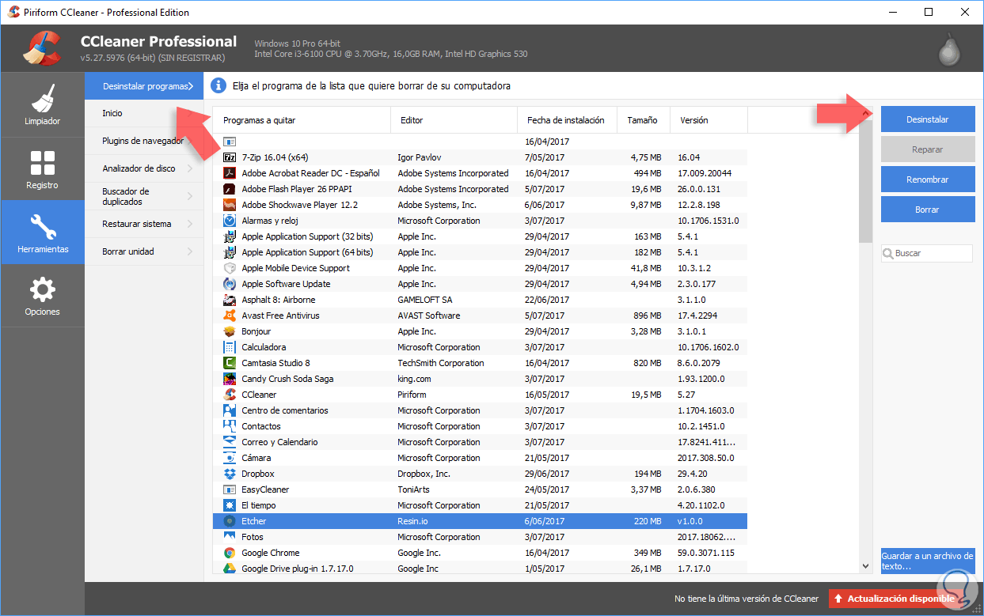Click the scrollbar up arrow
The image size is (984, 616).
click(865, 114)
